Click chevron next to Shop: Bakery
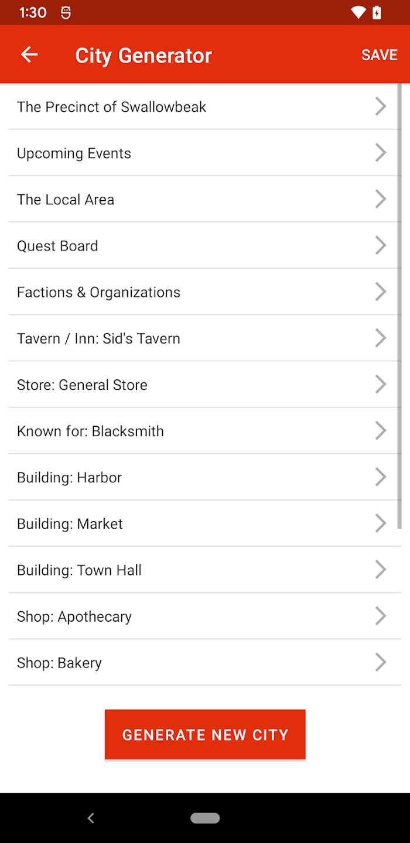The image size is (410, 843). tap(381, 662)
